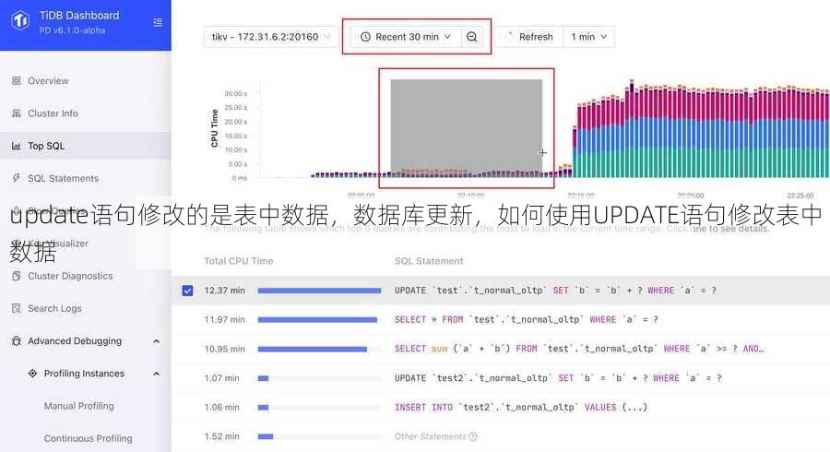
Task: Click the 10.95 min CPU time bar
Action: [x=313, y=349]
